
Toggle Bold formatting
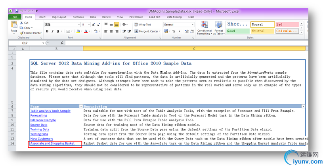tap(47, 31)
